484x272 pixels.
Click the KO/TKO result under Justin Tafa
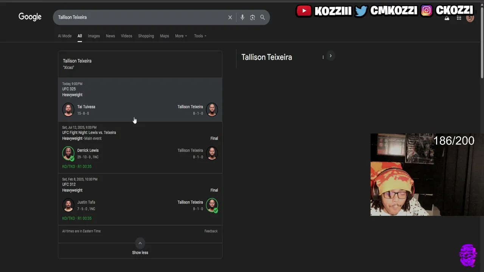click(77, 218)
